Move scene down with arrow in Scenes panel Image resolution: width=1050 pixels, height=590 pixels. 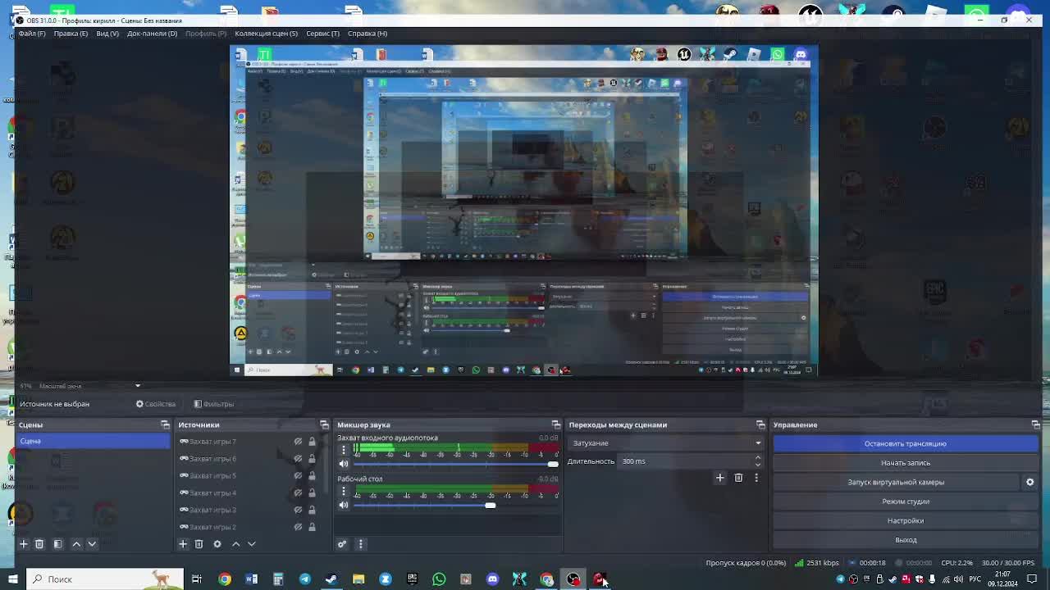point(92,544)
